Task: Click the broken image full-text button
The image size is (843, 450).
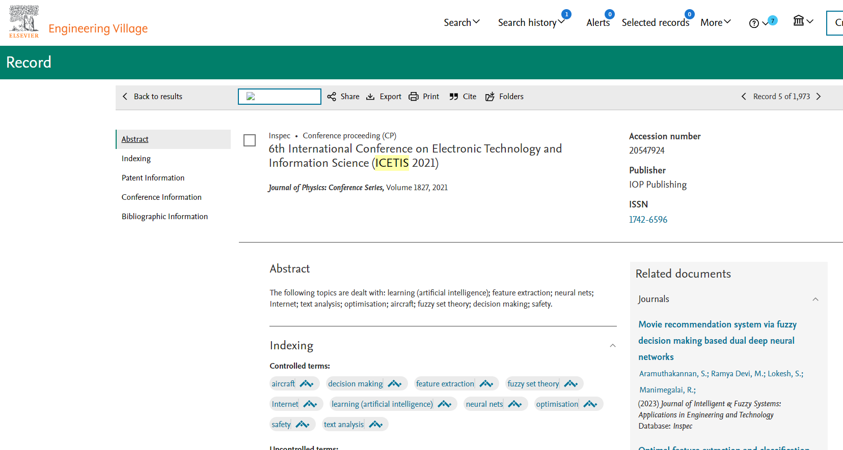Action: click(280, 97)
